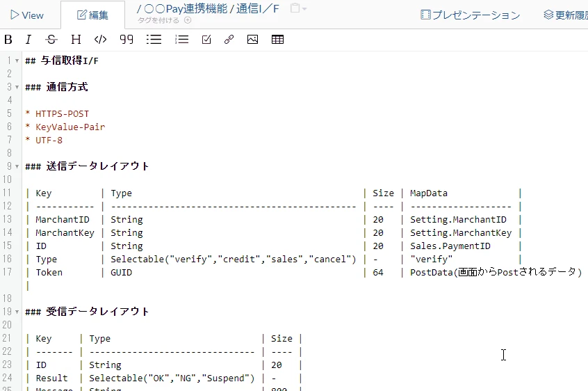Image resolution: width=588 pixels, height=391 pixels.
Task: Insert a table
Action: (x=277, y=40)
